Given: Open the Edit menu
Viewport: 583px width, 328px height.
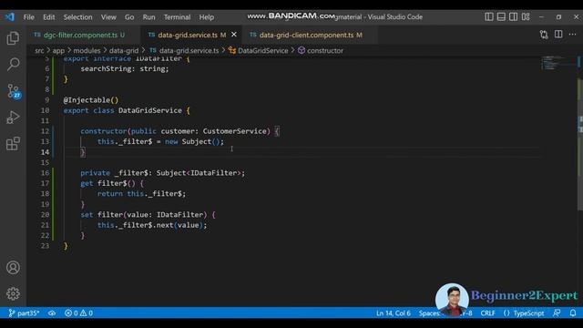Looking at the screenshot, I should pyautogui.click(x=48, y=17).
